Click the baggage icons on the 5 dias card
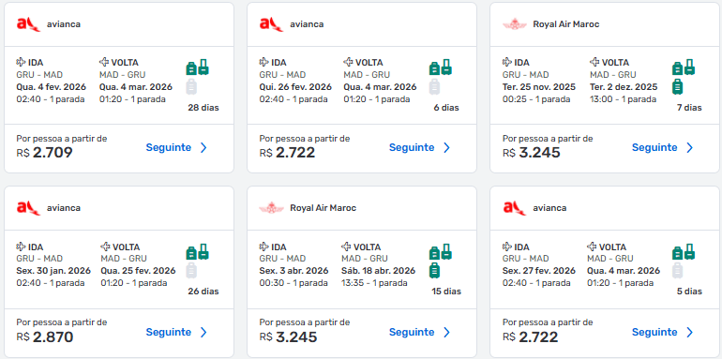This screenshot has width=722, height=359. point(684,261)
